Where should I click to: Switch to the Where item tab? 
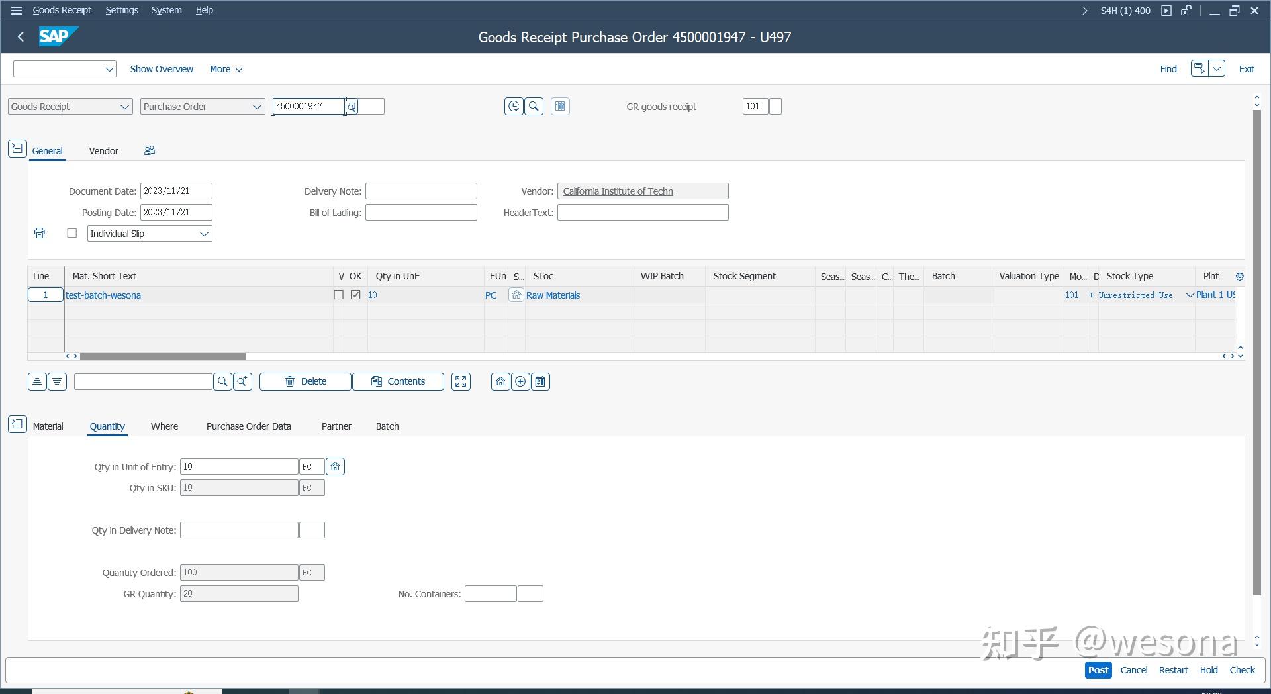point(164,426)
